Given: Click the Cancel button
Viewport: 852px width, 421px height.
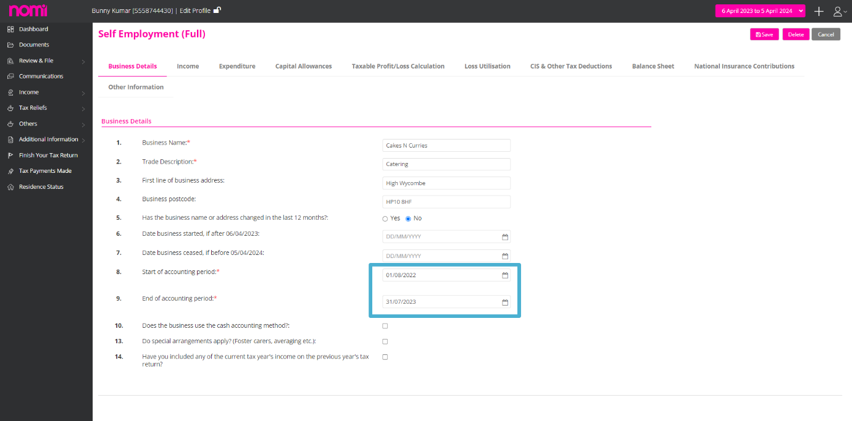Looking at the screenshot, I should click(826, 35).
